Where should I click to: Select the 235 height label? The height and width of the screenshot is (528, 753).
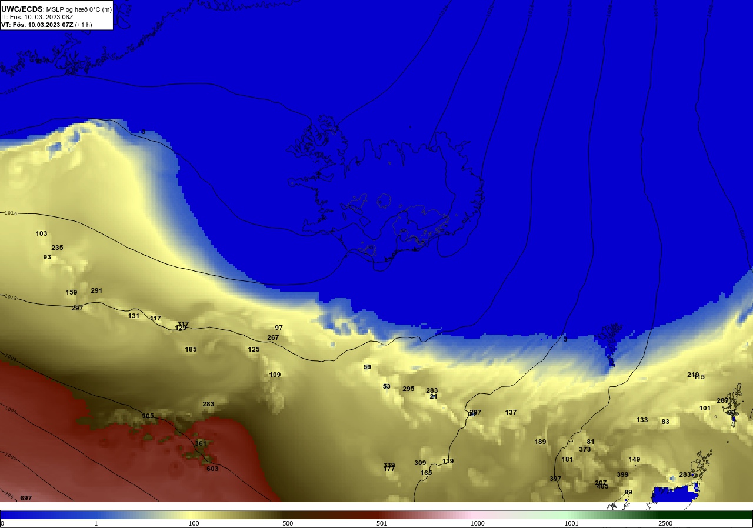[57, 248]
